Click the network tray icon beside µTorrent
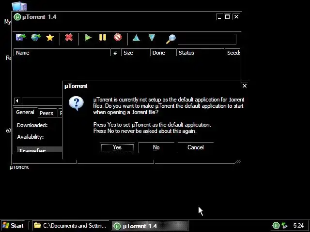 point(284,225)
